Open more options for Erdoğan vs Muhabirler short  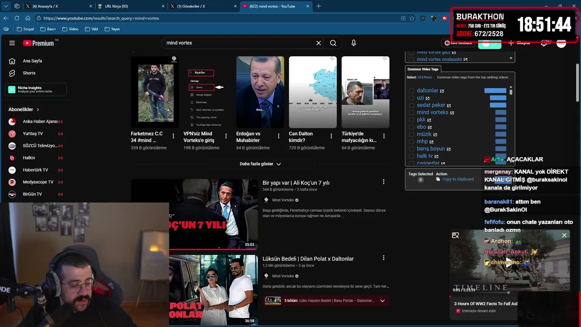click(279, 136)
